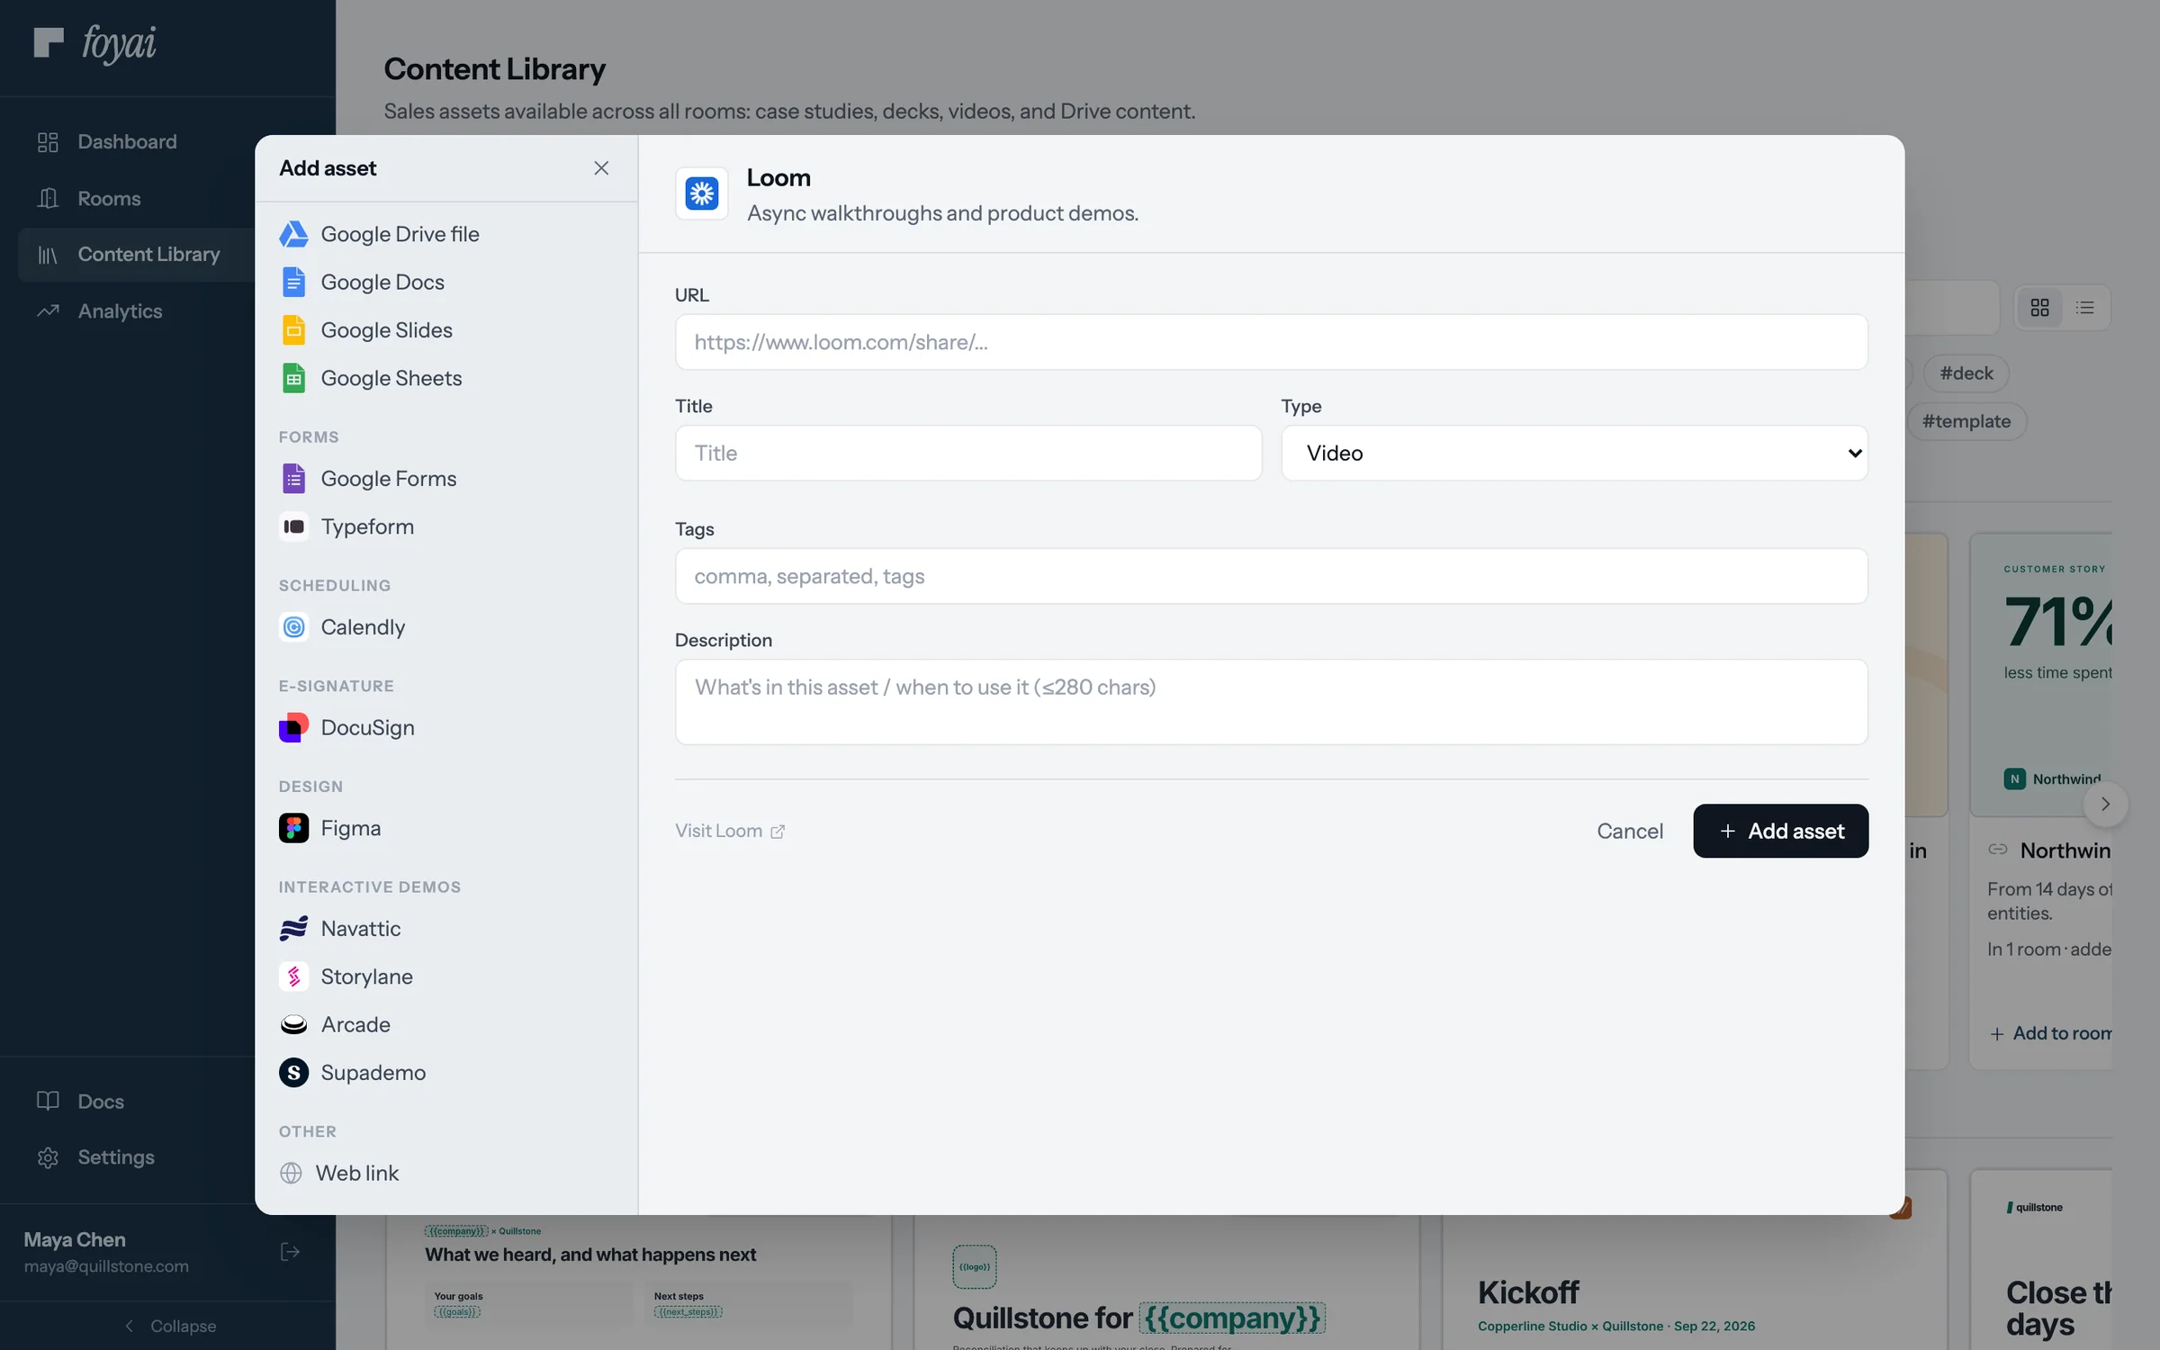Select the Arcade icon
The height and width of the screenshot is (1350, 2160).
(293, 1025)
